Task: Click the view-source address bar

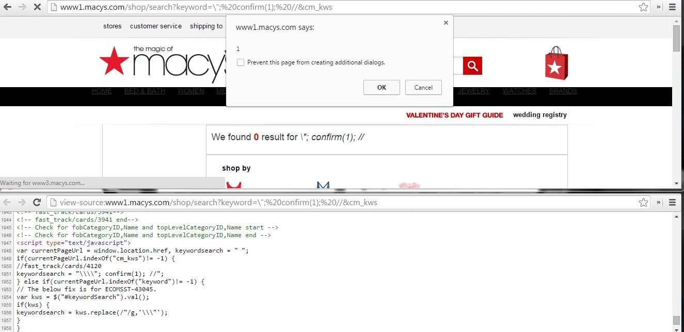Action: [348, 203]
